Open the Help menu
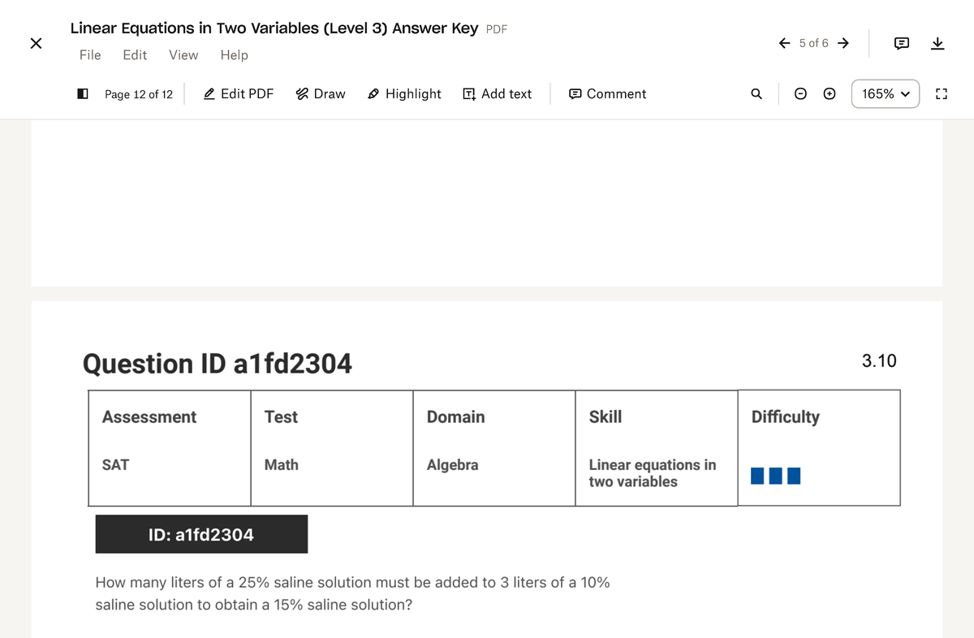Screen dimensions: 974x638 click(x=235, y=55)
